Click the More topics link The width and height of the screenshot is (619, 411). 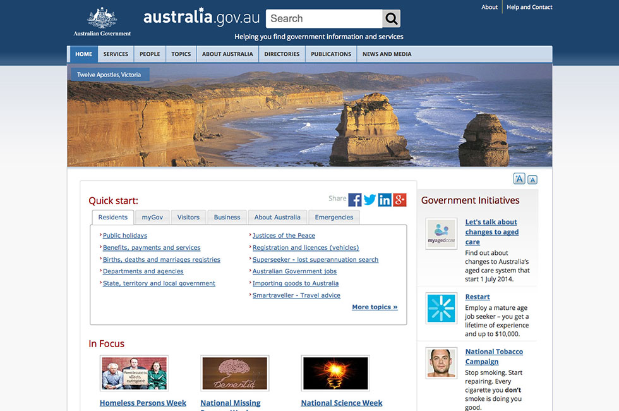pyautogui.click(x=375, y=307)
